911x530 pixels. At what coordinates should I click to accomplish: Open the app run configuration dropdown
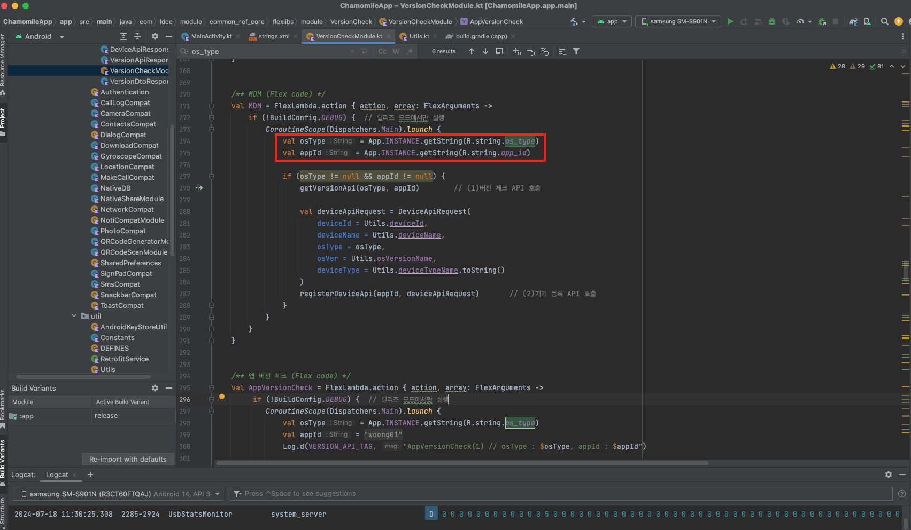612,21
